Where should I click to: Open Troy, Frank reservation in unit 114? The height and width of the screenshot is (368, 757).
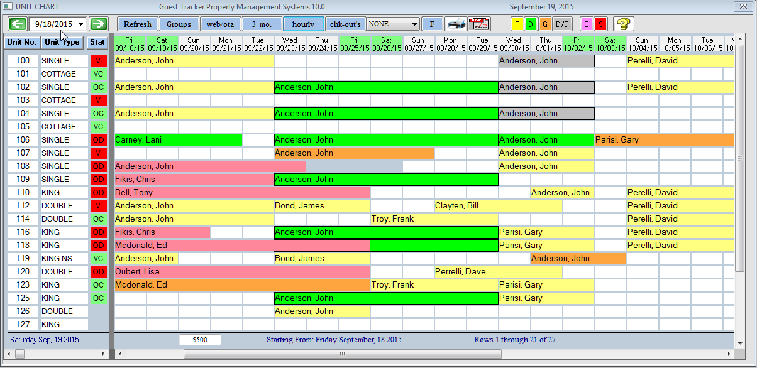pos(434,219)
